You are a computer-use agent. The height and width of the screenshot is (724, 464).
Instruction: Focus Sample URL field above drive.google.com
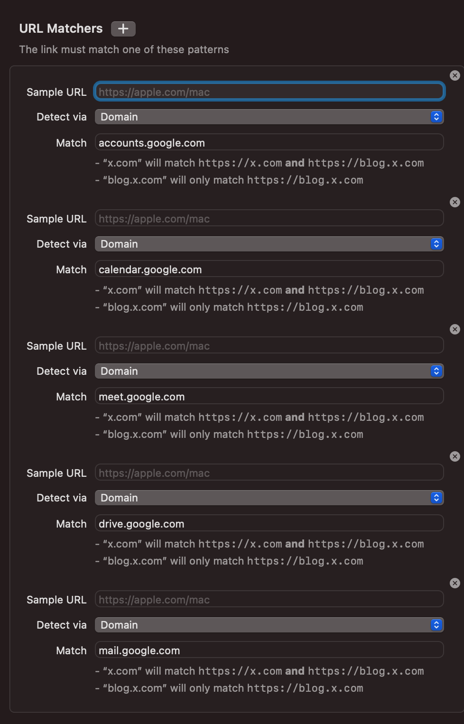pos(269,473)
